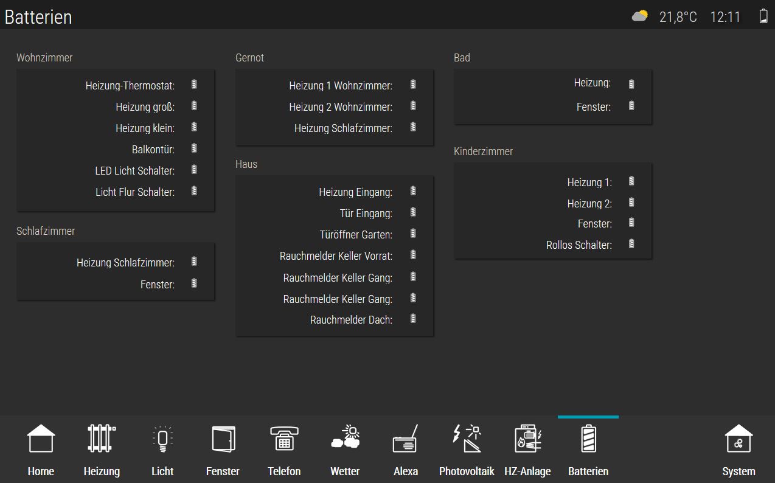
Task: Click the weather cloud icon in header
Action: point(639,16)
